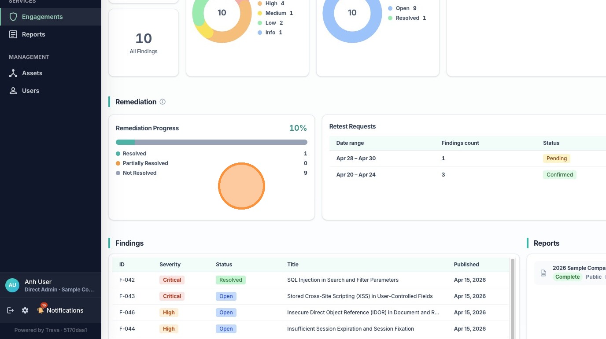Click the notifications bell icon

click(x=41, y=310)
